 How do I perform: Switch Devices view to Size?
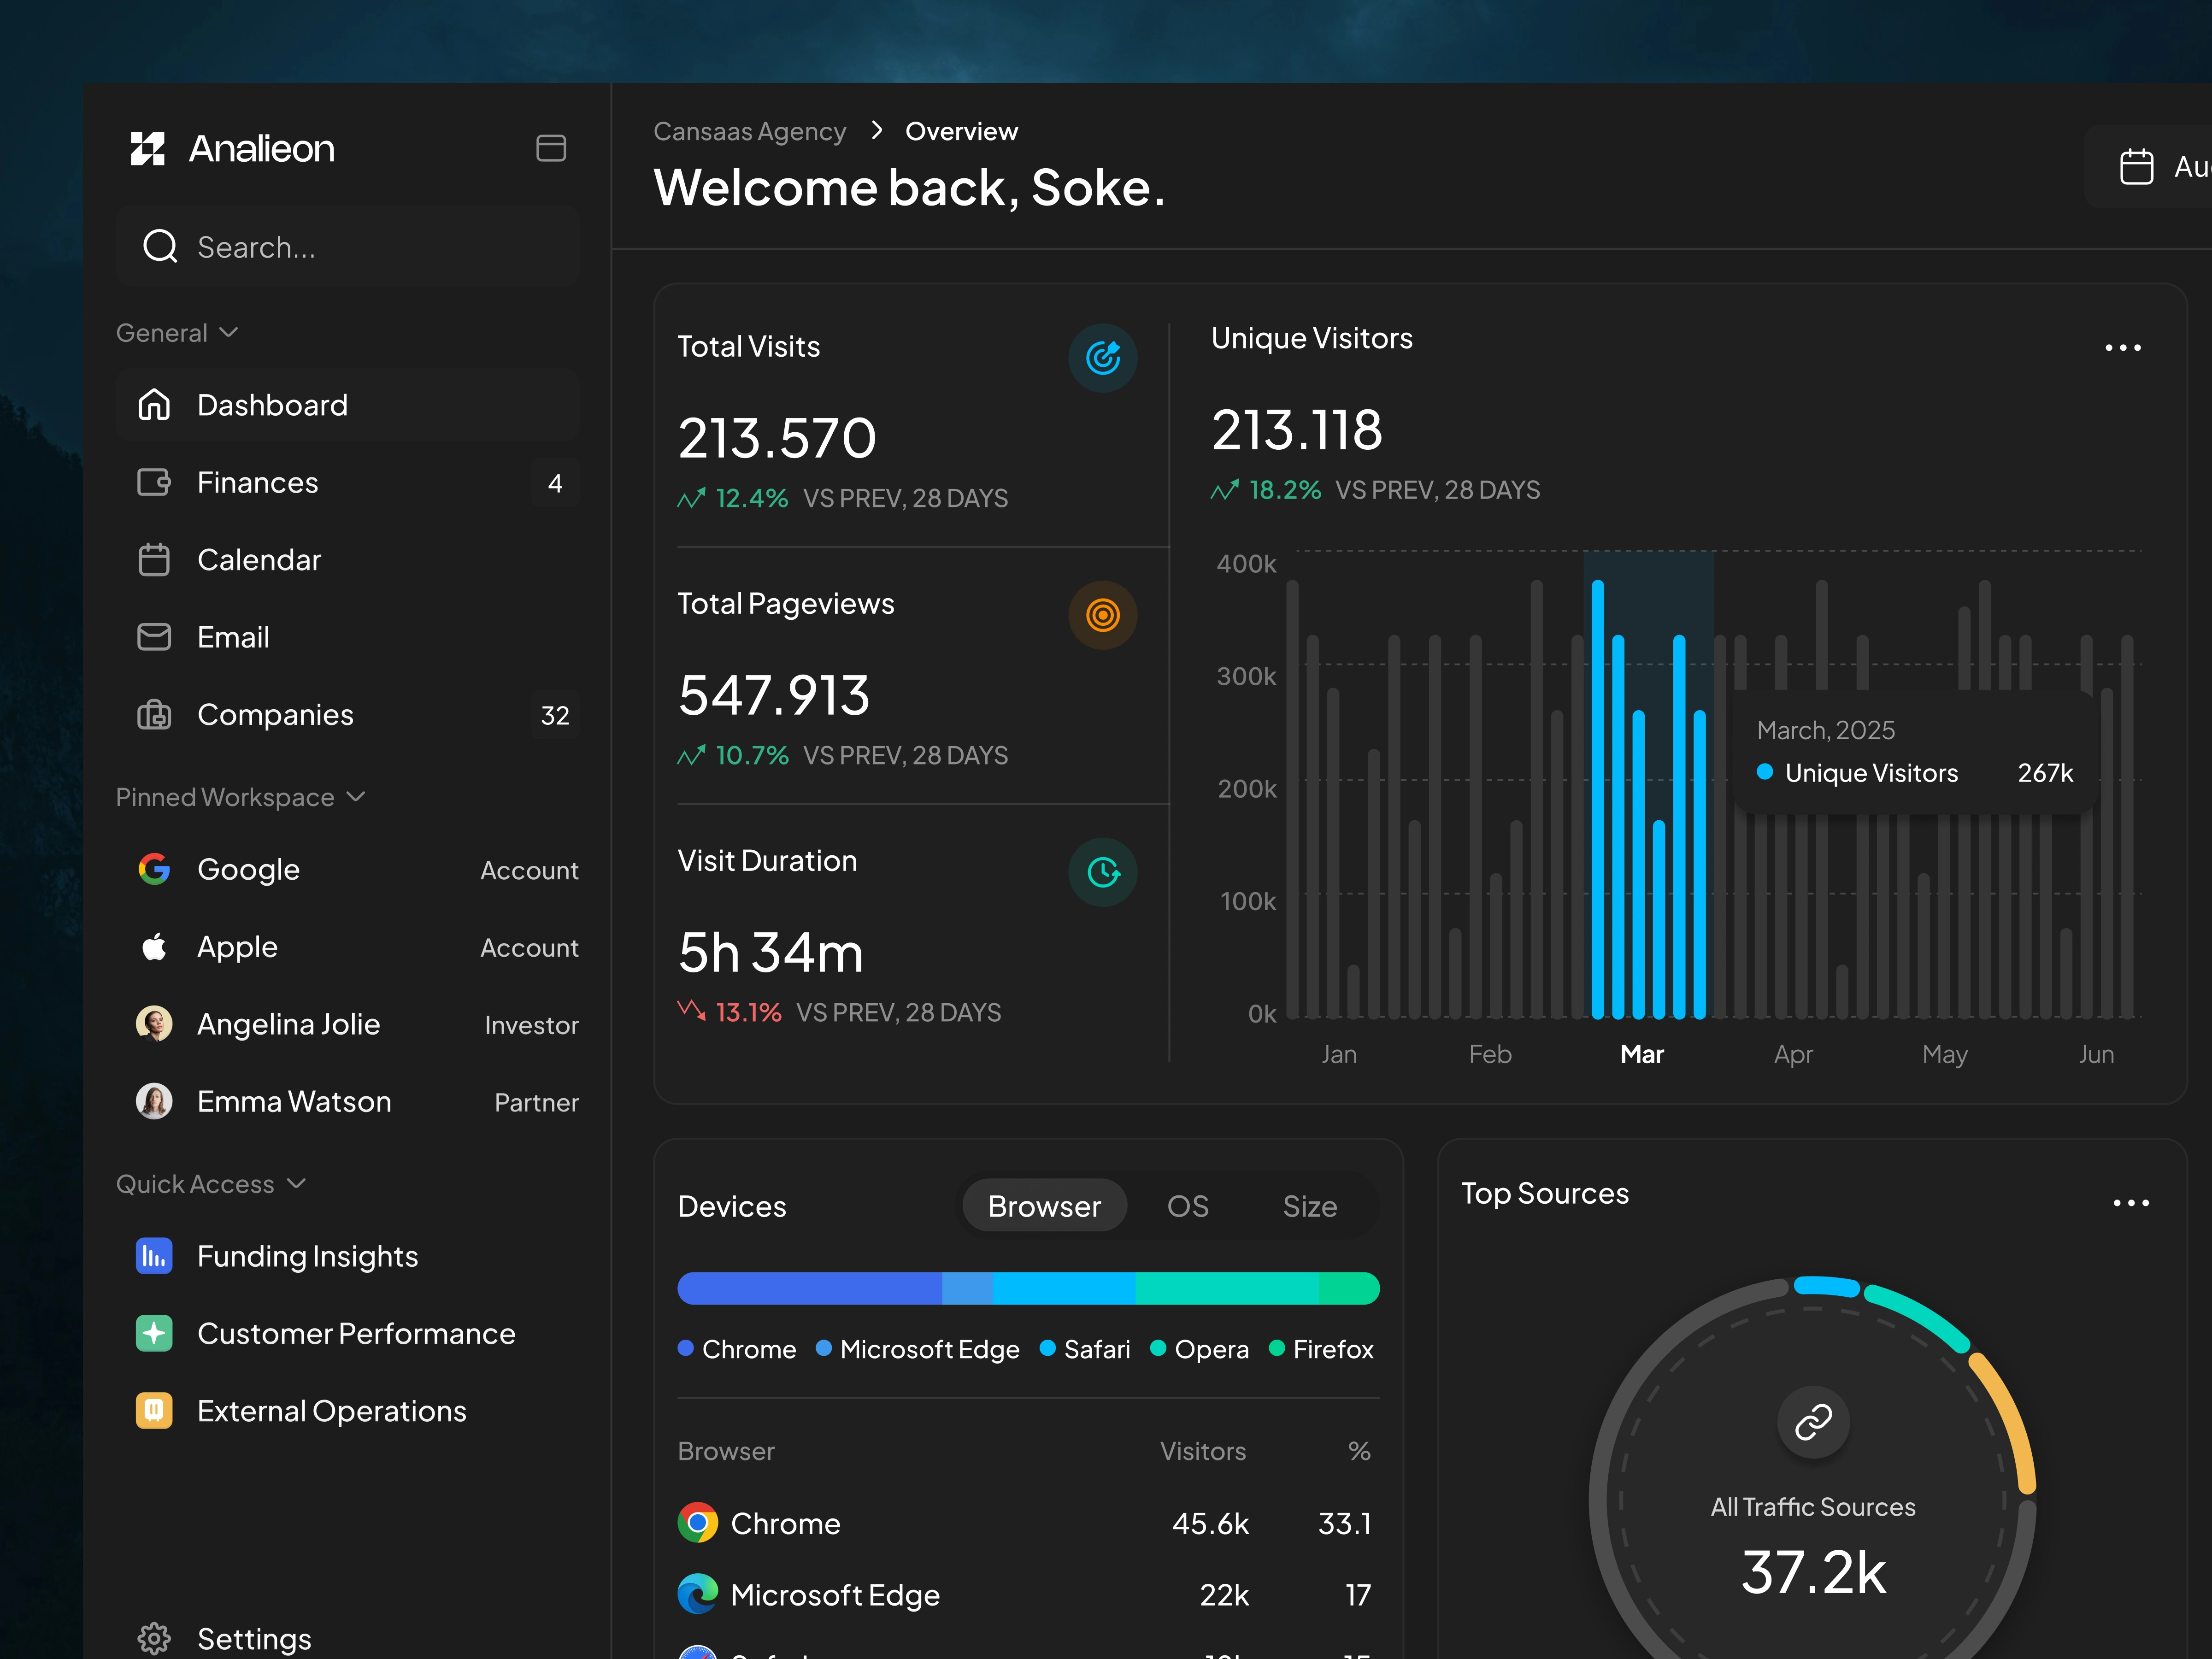coord(1309,1206)
